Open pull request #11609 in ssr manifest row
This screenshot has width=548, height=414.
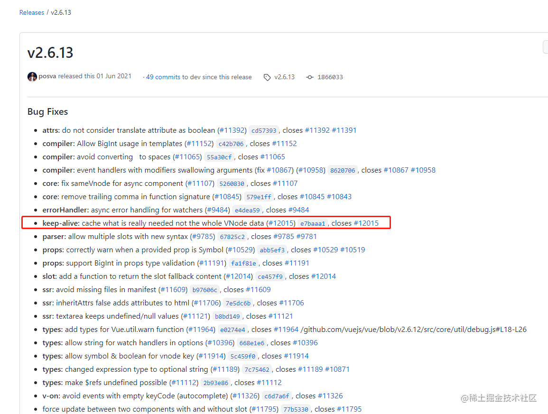pos(173,290)
